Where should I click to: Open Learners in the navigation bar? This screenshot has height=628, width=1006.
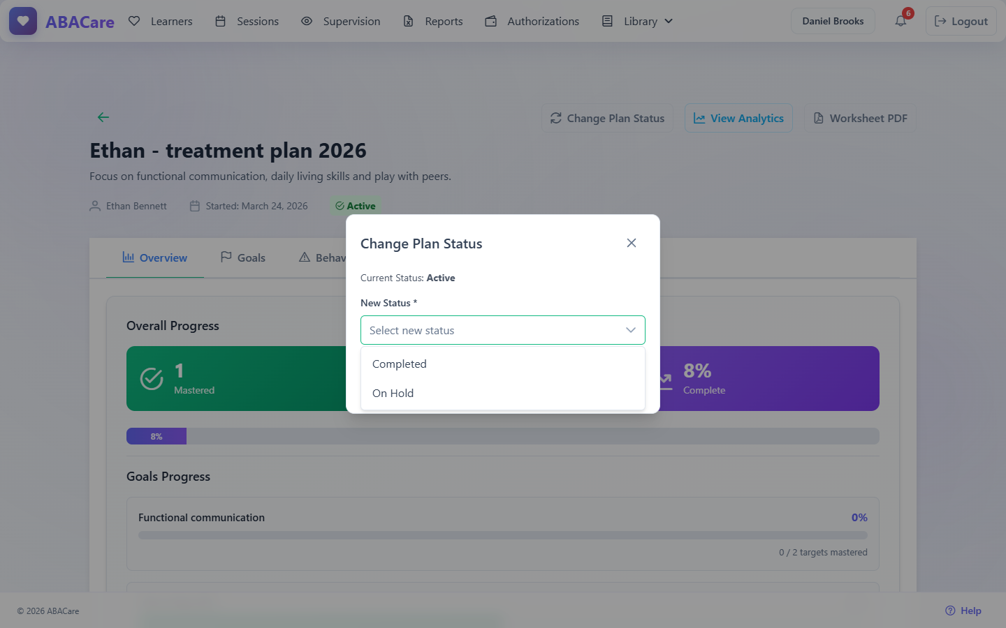161,21
